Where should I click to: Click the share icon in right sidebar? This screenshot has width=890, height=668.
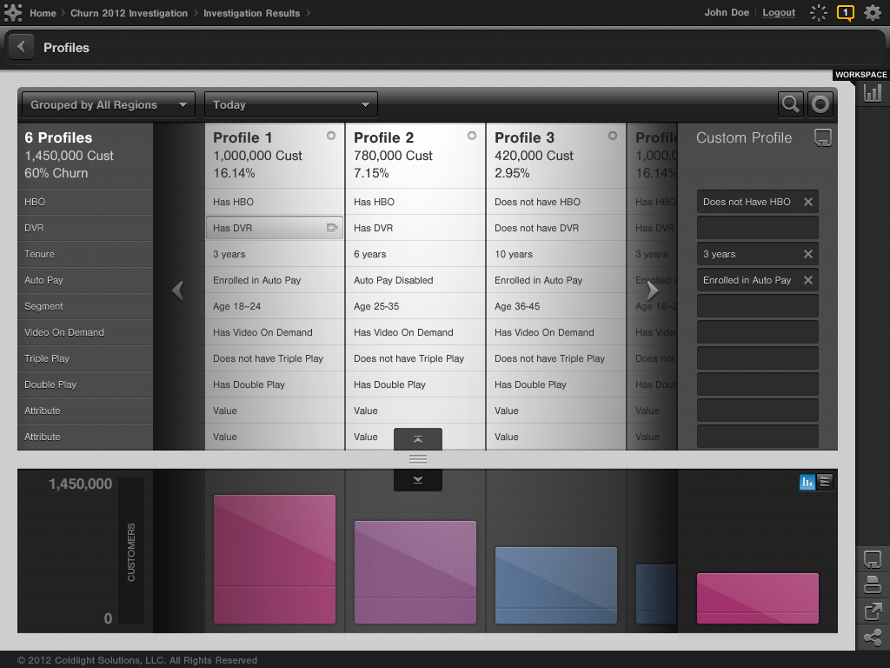(x=872, y=638)
